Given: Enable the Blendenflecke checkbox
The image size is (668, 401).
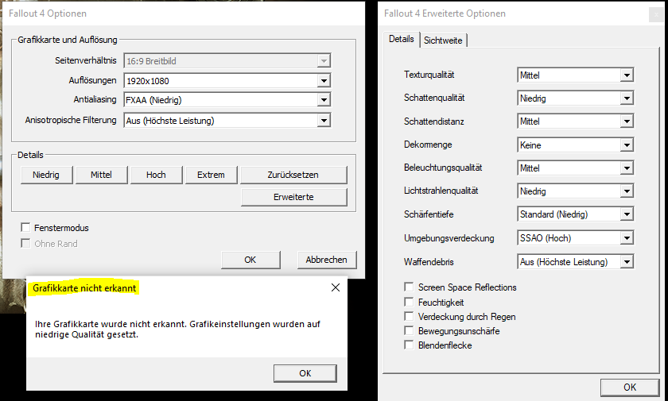Looking at the screenshot, I should click(x=409, y=345).
